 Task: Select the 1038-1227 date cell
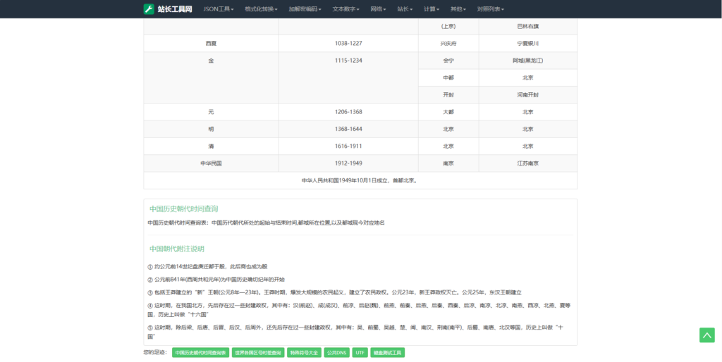(348, 43)
